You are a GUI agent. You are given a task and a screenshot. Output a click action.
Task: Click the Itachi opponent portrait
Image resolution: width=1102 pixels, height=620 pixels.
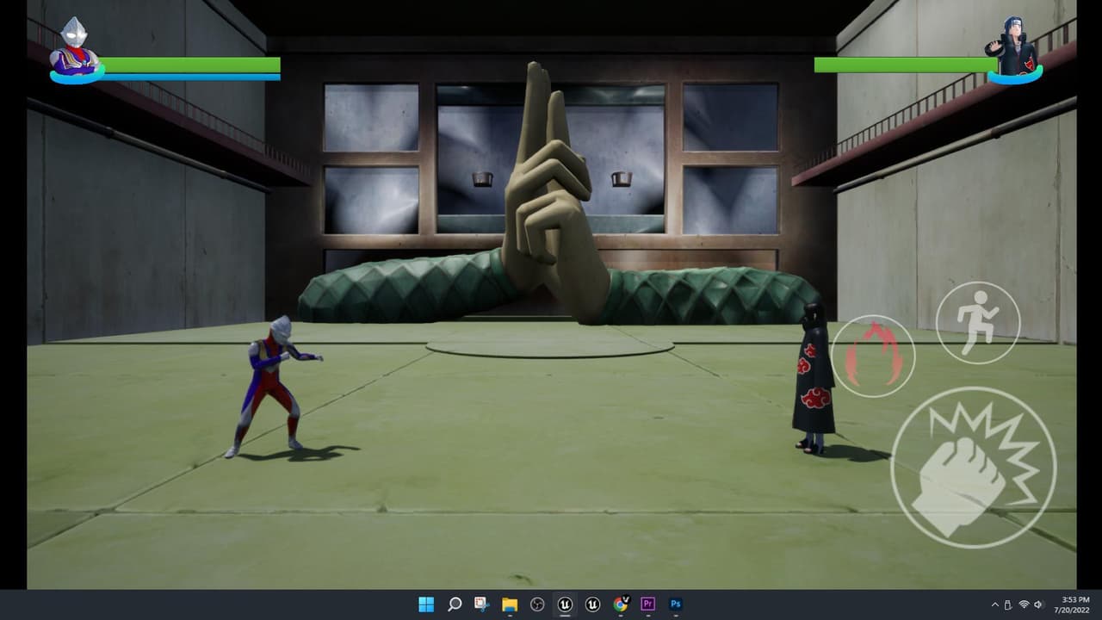pyautogui.click(x=1015, y=49)
